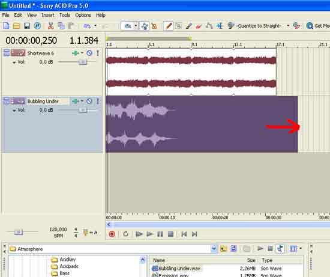The image size is (330, 277).
Task: Click the Groove tool icon beside Quantize
Action: point(231,26)
